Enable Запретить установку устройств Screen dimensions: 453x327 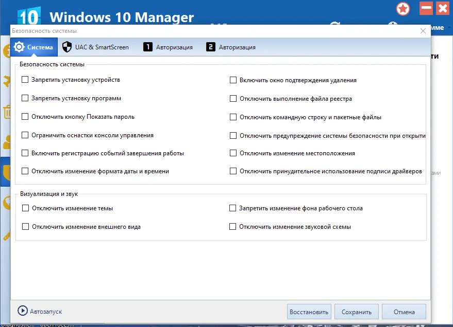[x=25, y=80]
